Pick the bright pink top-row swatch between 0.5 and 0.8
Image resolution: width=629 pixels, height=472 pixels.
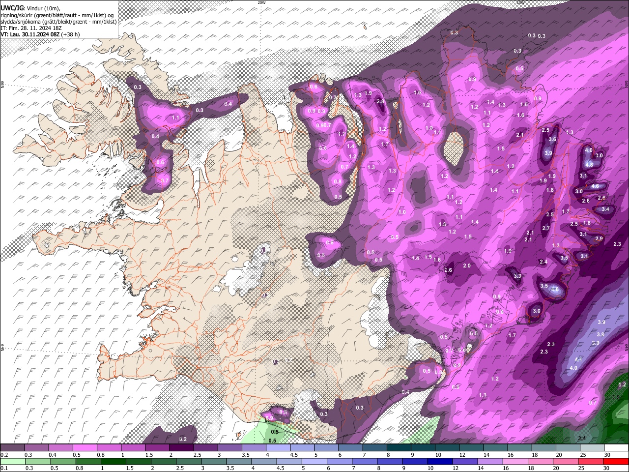pos(85,448)
